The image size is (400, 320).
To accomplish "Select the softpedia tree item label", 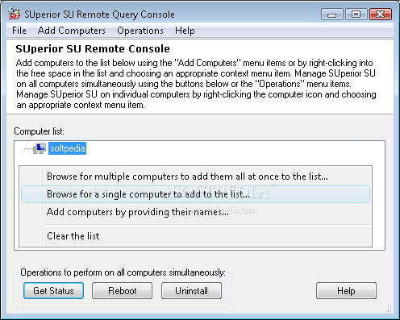I will point(67,148).
